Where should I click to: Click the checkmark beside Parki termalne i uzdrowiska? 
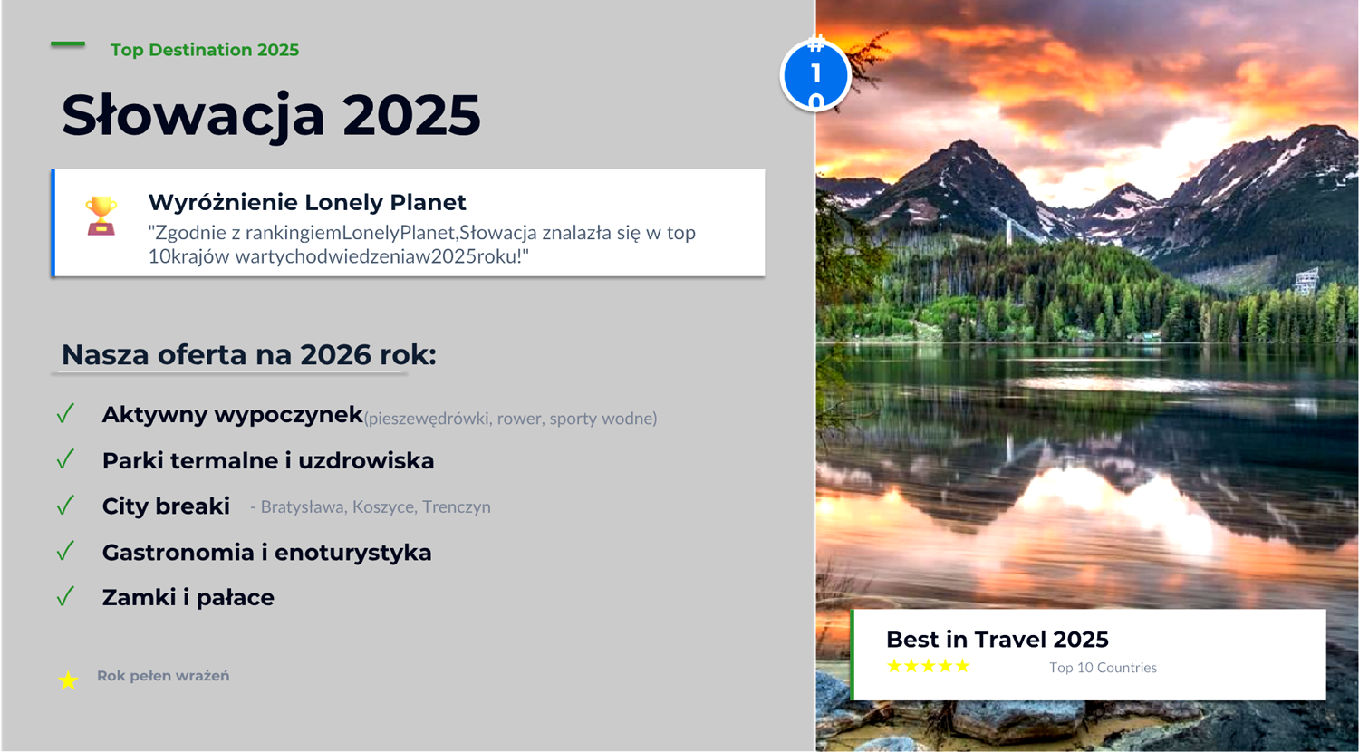tap(65, 459)
